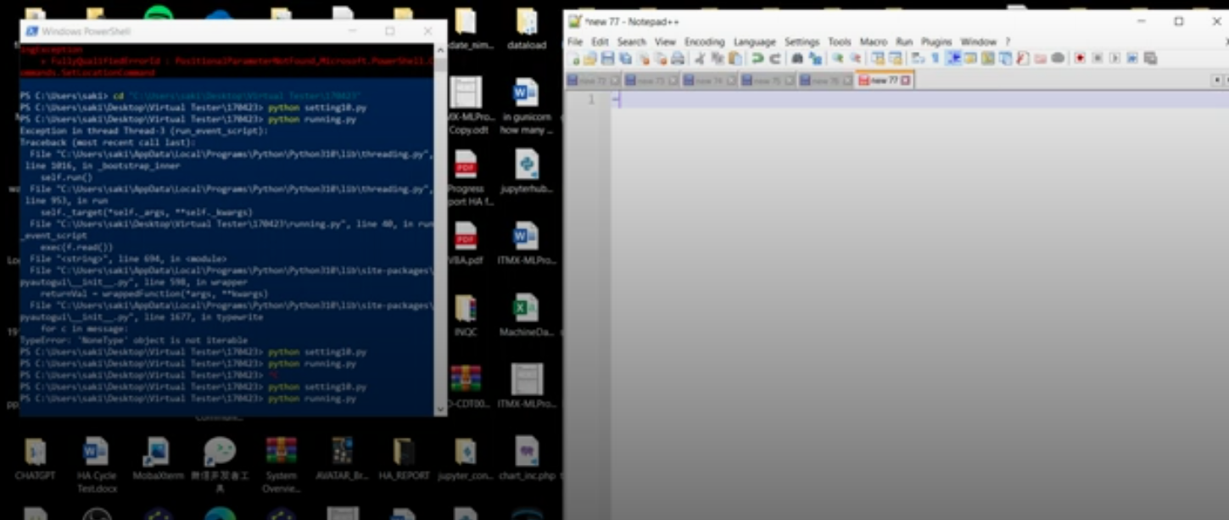The width and height of the screenshot is (1229, 520).
Task: Click the Find binoculars icon
Action: click(797, 59)
